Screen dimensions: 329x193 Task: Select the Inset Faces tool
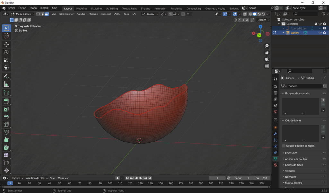click(6, 109)
